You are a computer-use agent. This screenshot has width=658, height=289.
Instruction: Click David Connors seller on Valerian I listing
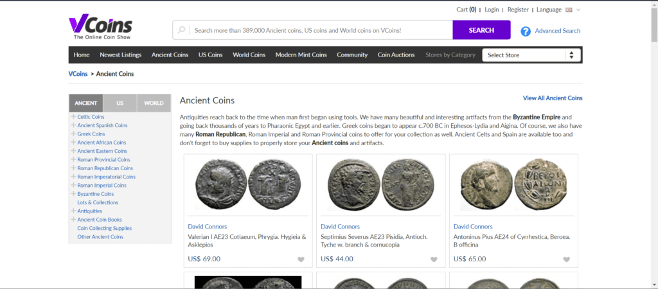coord(208,227)
